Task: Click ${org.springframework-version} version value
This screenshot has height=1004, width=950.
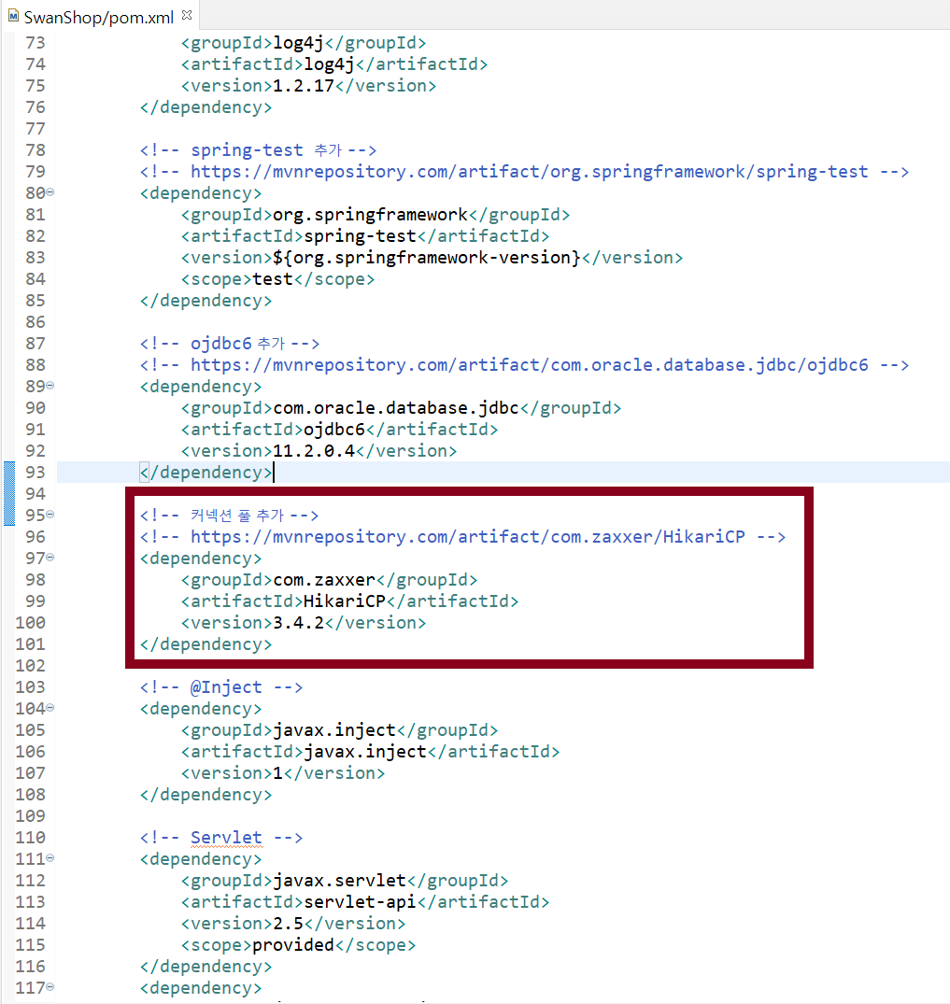Action: pos(427,258)
